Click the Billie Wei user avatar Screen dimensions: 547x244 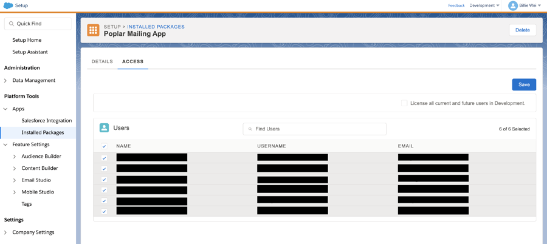512,5
